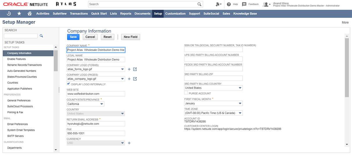Open the Transactions menu
Viewport: 352px width, 155px height.
[x=79, y=14]
